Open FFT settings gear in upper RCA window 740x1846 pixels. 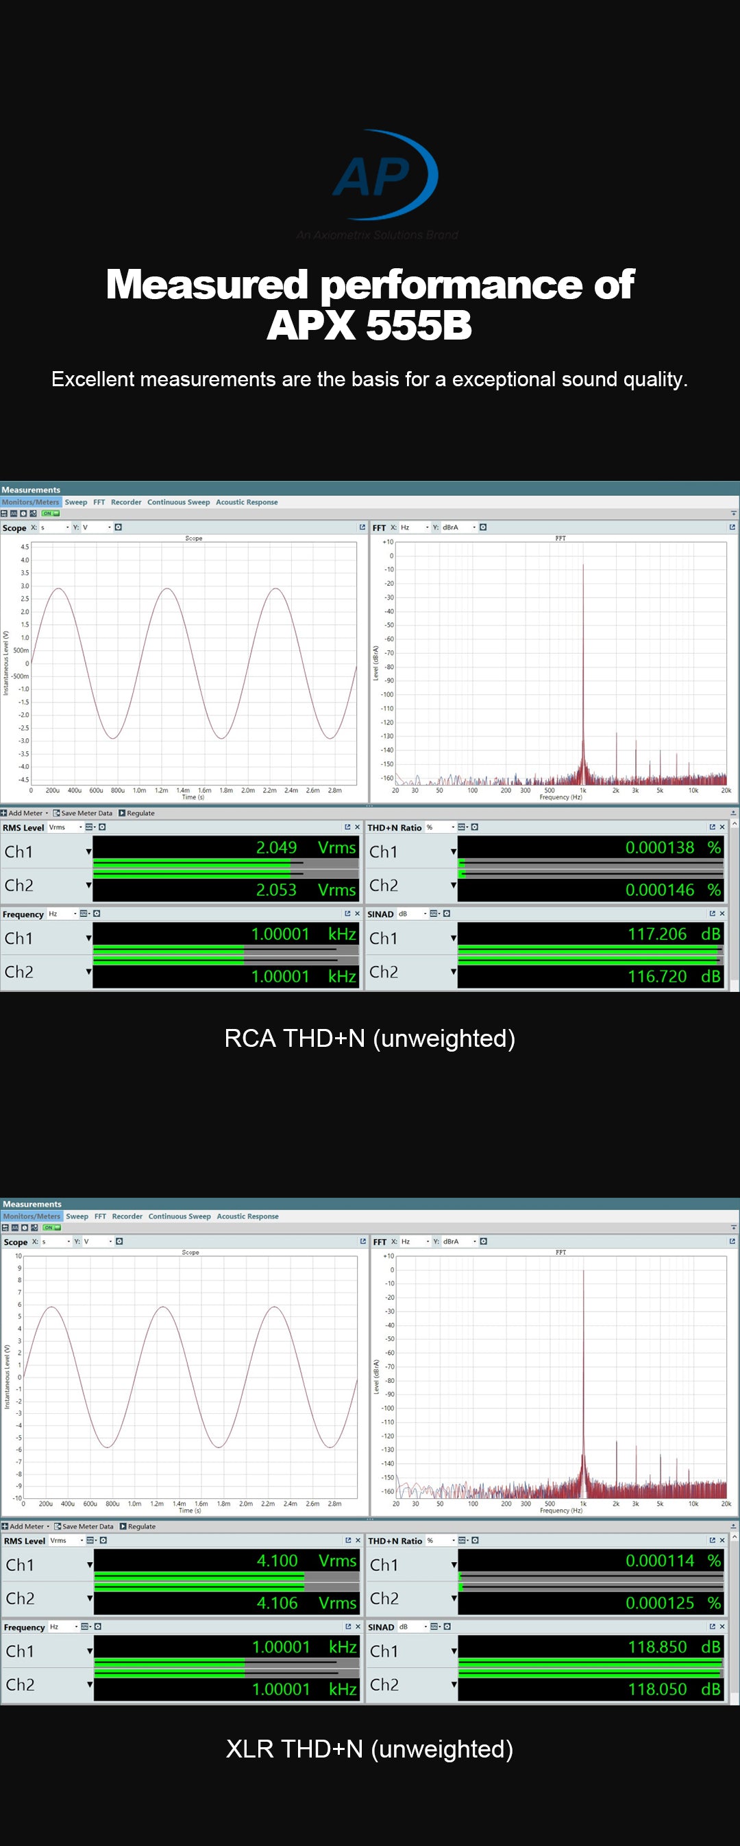coord(483,527)
